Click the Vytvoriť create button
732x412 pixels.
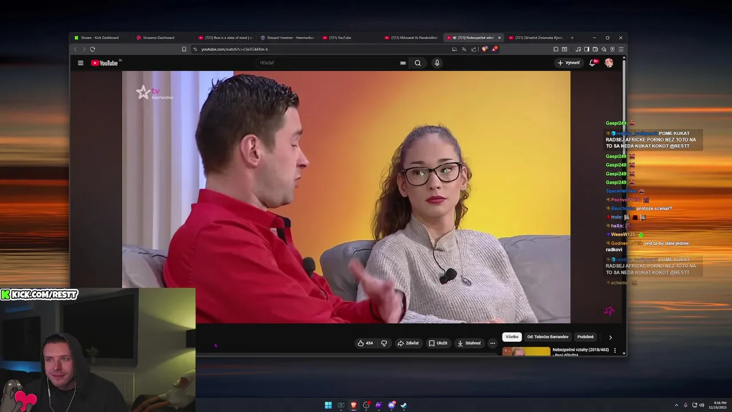(x=568, y=63)
